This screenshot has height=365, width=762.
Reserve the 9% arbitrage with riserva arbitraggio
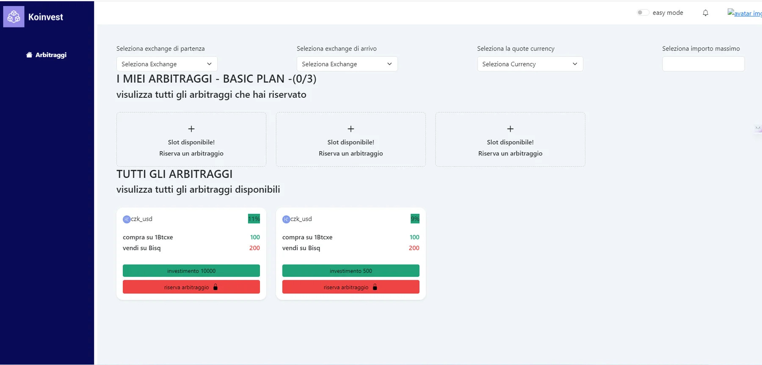coord(351,287)
